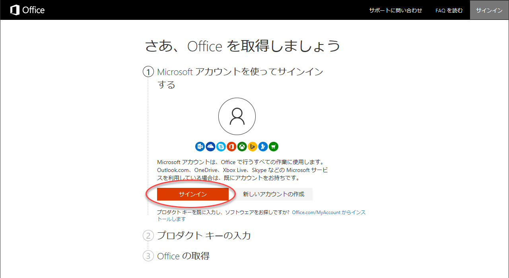509x278 pixels.
Task: Select step 2 プロダクト キーの入力
Action: [x=197, y=236]
